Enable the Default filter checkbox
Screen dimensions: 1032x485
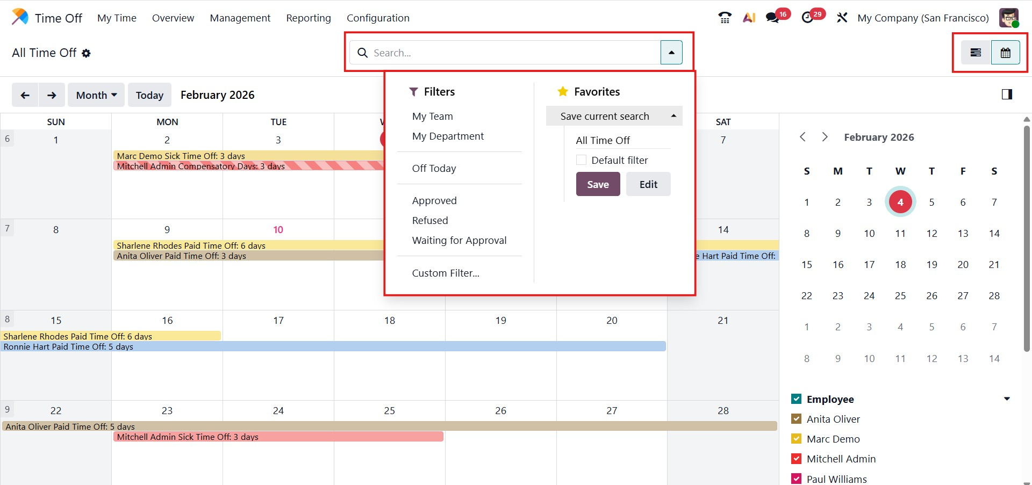coord(581,160)
